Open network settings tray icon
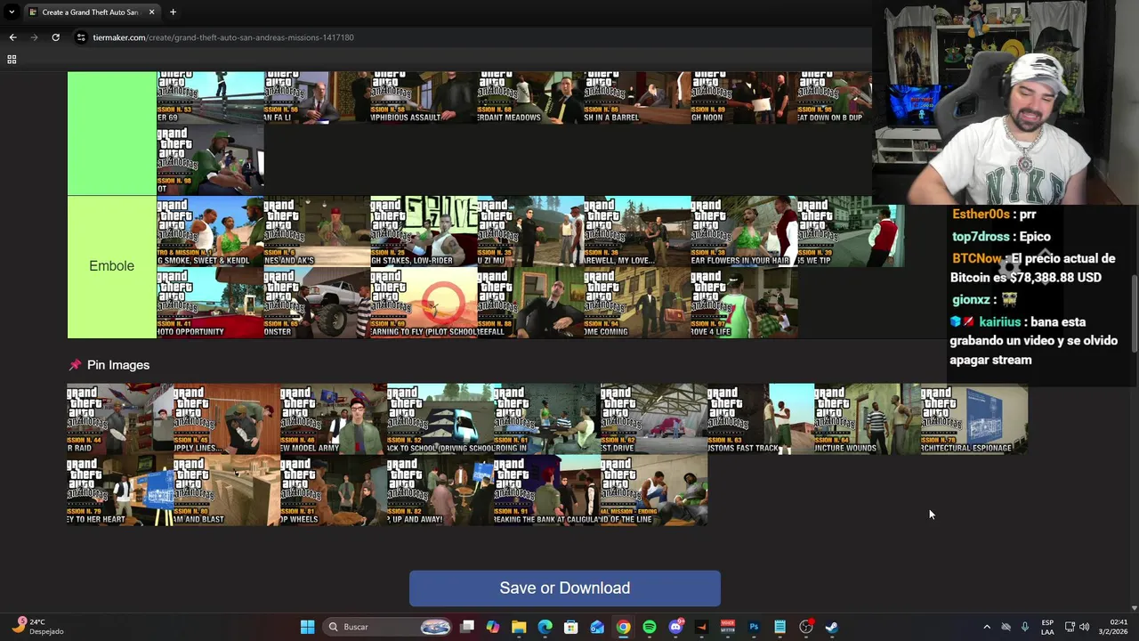 point(1070,627)
